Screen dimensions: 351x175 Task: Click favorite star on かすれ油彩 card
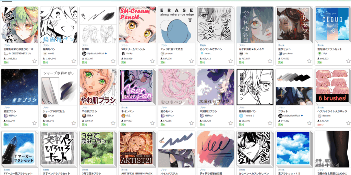coord(270,61)
